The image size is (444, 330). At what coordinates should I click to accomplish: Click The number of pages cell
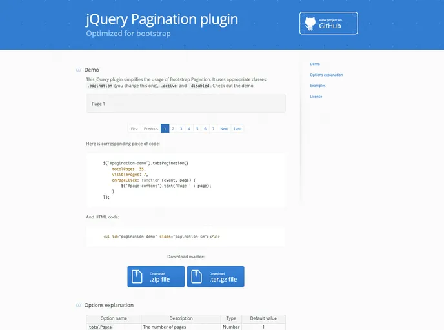coord(181,327)
